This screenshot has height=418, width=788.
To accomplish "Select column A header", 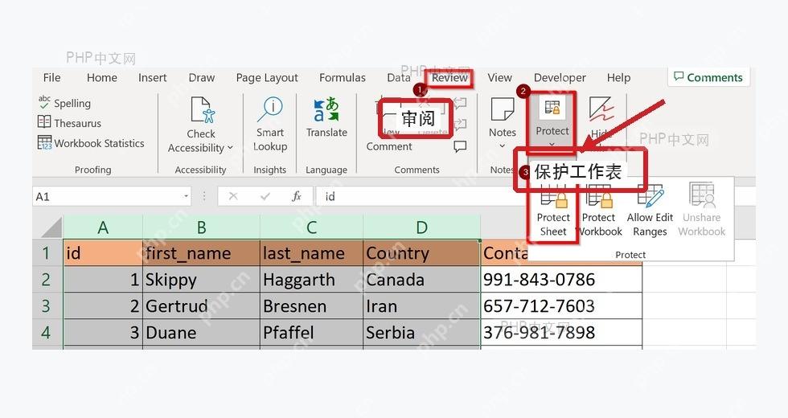I will point(103,227).
